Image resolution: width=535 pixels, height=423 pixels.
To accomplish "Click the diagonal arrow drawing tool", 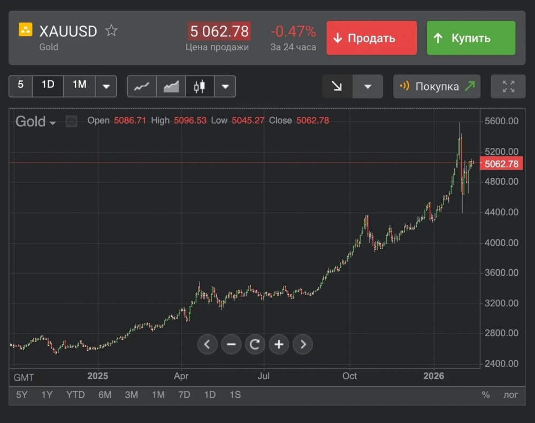I will (337, 86).
